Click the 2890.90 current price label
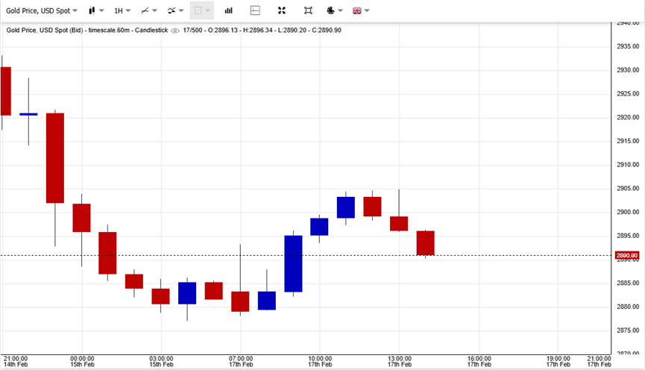Screen dimensions: 645x370 coord(627,256)
